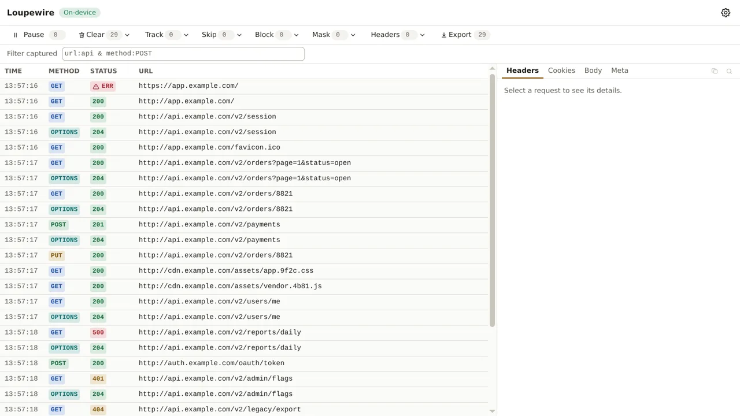Switch to the Body tab

(x=593, y=70)
